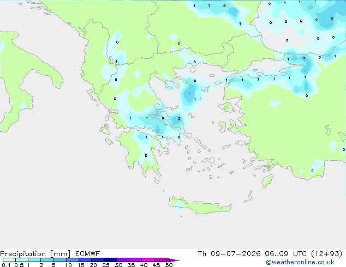Image resolution: width=346 pixels, height=267 pixels.
Task: Click the '50' legend scale value
Action: [169, 265]
